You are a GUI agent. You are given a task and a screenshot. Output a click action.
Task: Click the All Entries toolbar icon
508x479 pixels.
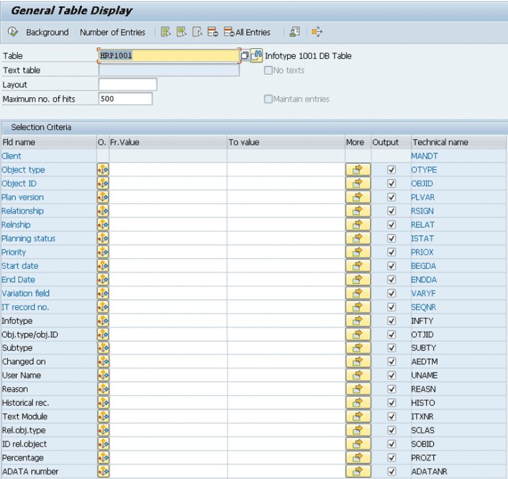pyautogui.click(x=247, y=32)
